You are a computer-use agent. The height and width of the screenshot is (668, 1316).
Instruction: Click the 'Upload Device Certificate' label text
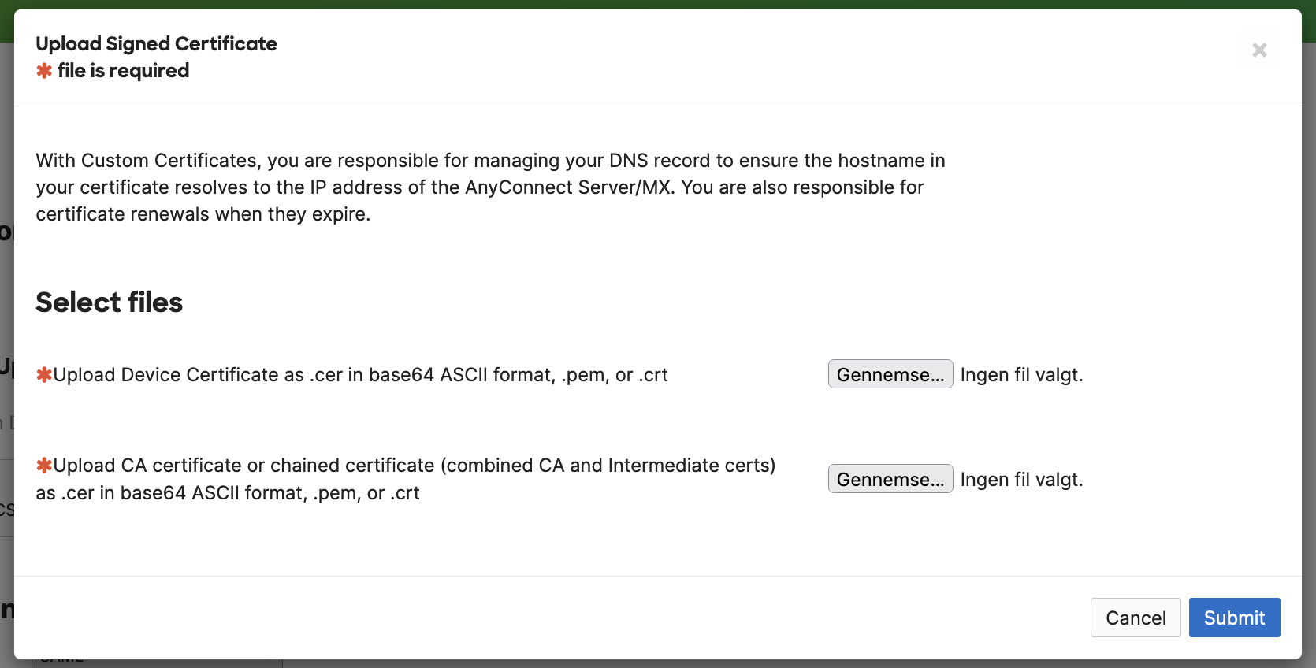point(361,375)
